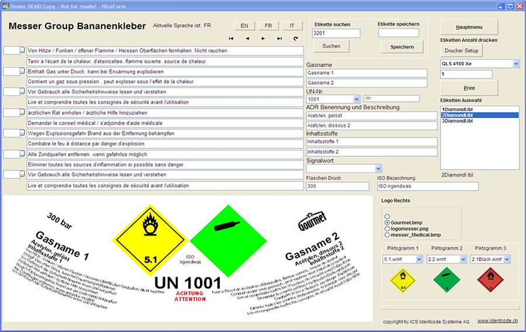Screen dimensions: 526x332
Task: Open the www.identcode.ch link
Action: (x=497, y=321)
